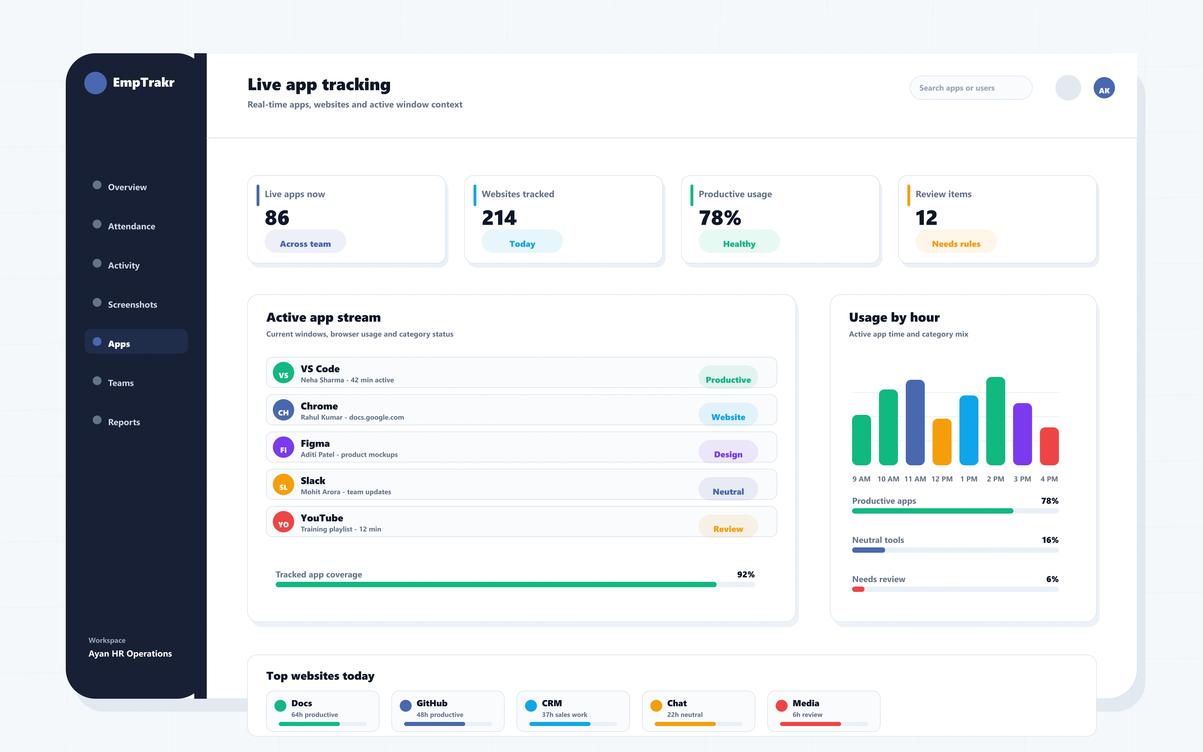Click the EmpTrakr logo circle
Viewport: 1203px width, 752px height.
pos(96,82)
